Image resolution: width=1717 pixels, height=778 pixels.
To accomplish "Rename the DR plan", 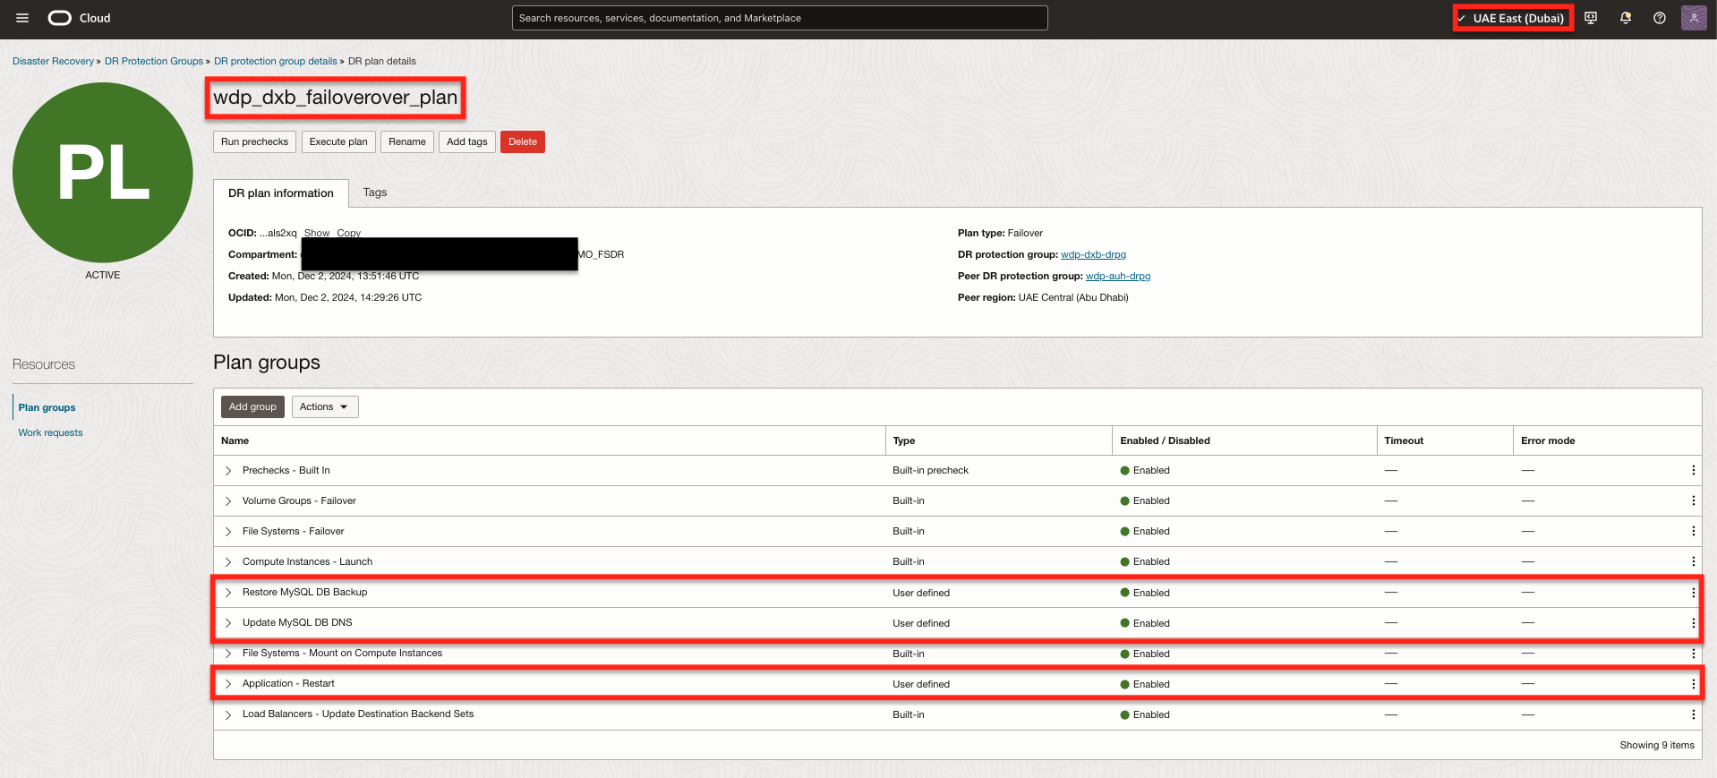I will click(407, 142).
